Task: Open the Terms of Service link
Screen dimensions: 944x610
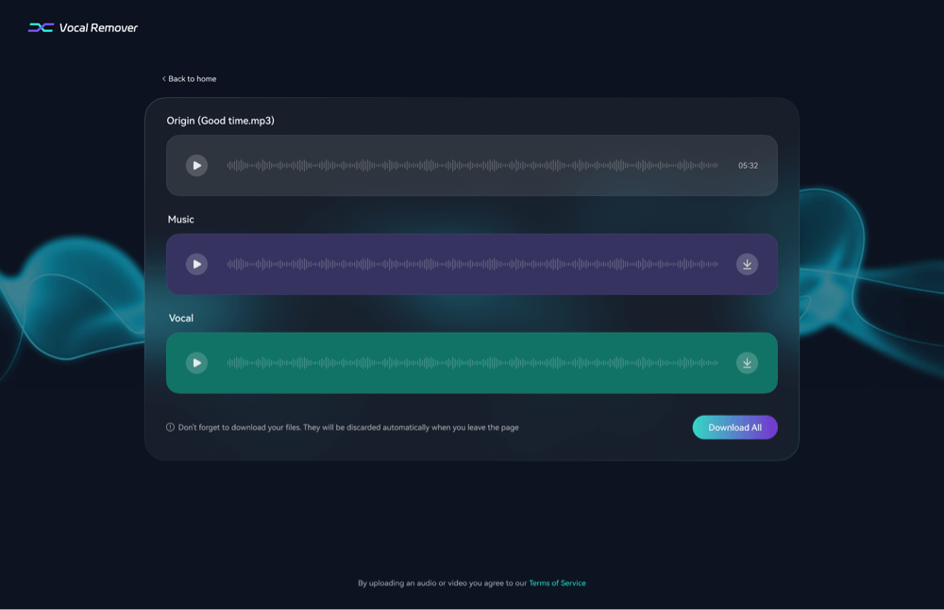Action: 557,583
